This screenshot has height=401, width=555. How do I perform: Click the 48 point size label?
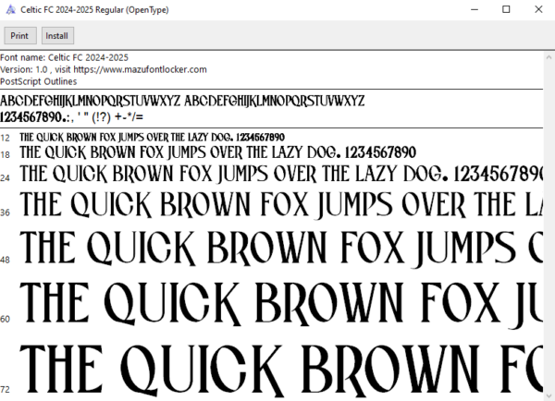5,261
